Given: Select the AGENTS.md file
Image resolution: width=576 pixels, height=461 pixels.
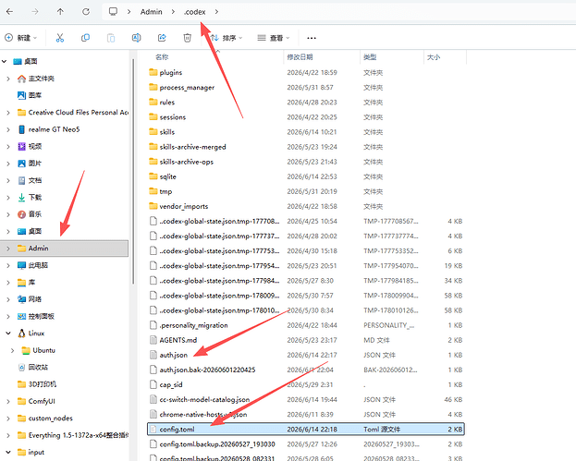Looking at the screenshot, I should (x=178, y=340).
